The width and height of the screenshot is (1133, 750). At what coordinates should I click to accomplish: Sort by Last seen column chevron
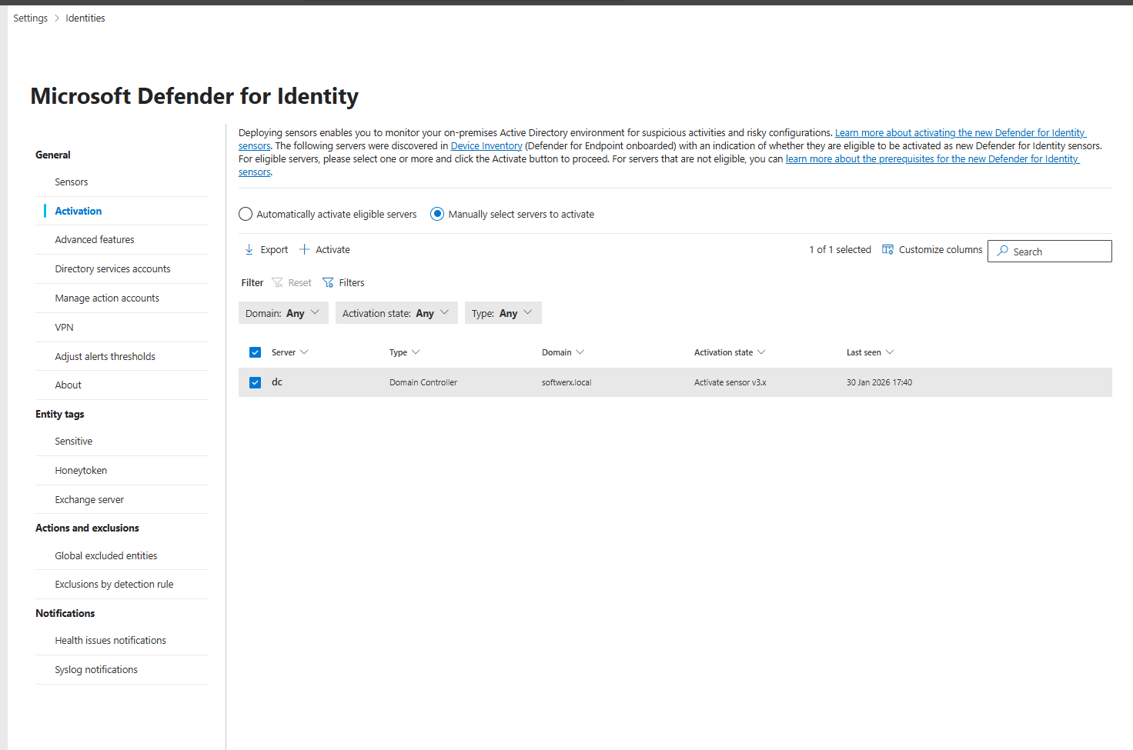point(890,352)
